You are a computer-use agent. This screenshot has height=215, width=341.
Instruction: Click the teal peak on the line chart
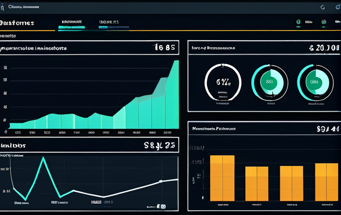(x=43, y=158)
